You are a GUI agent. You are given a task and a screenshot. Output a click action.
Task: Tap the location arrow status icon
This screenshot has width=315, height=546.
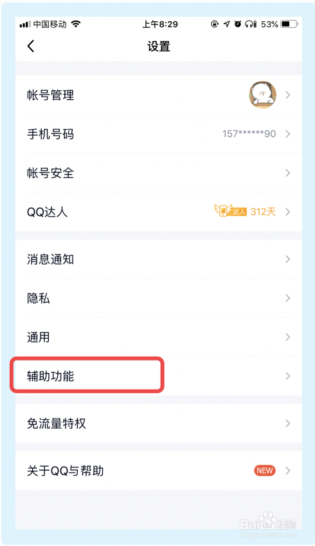pyautogui.click(x=226, y=24)
